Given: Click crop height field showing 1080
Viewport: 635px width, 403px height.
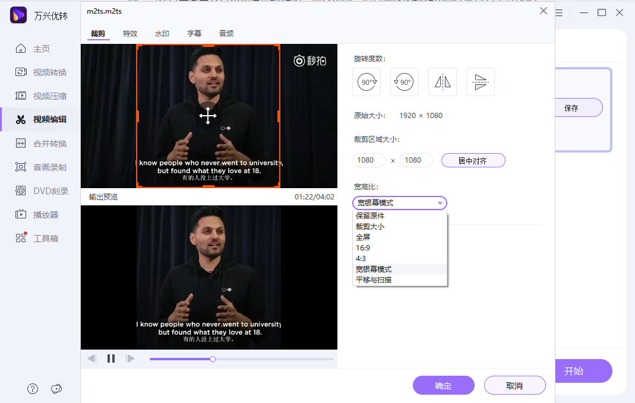Looking at the screenshot, I should 416,160.
